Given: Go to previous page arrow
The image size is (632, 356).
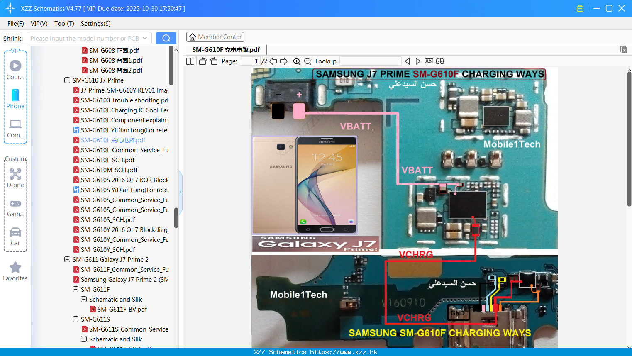Looking at the screenshot, I should 273,61.
